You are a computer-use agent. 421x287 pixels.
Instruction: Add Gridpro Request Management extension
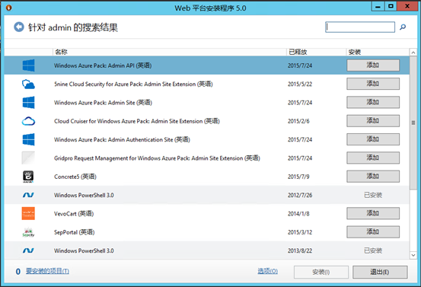[373, 158]
